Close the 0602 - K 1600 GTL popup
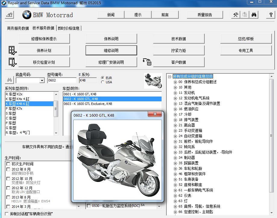Viewport: 277px width, 218px height. click(x=155, y=114)
